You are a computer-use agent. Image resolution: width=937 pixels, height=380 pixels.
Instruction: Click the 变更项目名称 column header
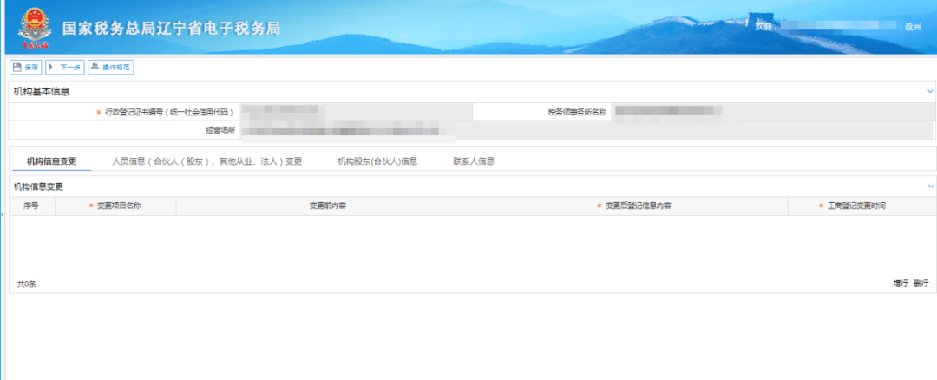click(x=115, y=206)
